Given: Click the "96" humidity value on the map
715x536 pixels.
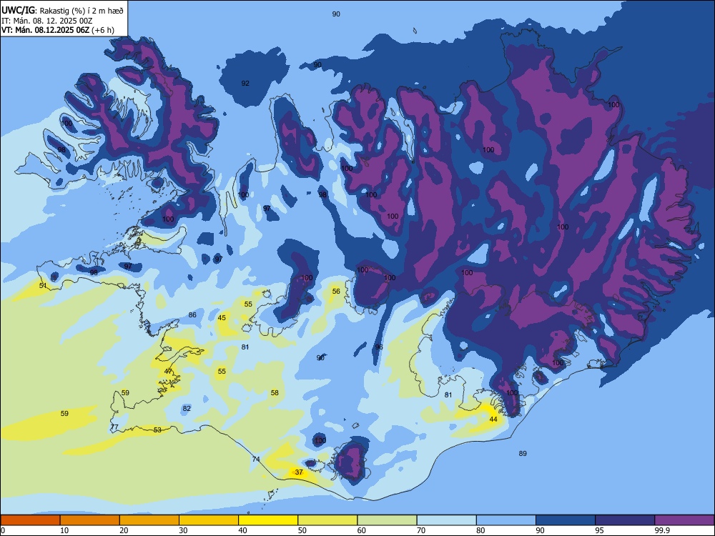Looking at the screenshot, I should pyautogui.click(x=379, y=347).
